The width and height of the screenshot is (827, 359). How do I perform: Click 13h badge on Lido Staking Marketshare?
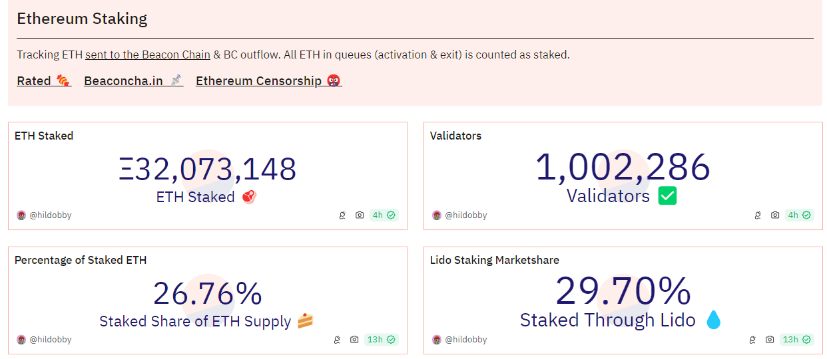797,340
